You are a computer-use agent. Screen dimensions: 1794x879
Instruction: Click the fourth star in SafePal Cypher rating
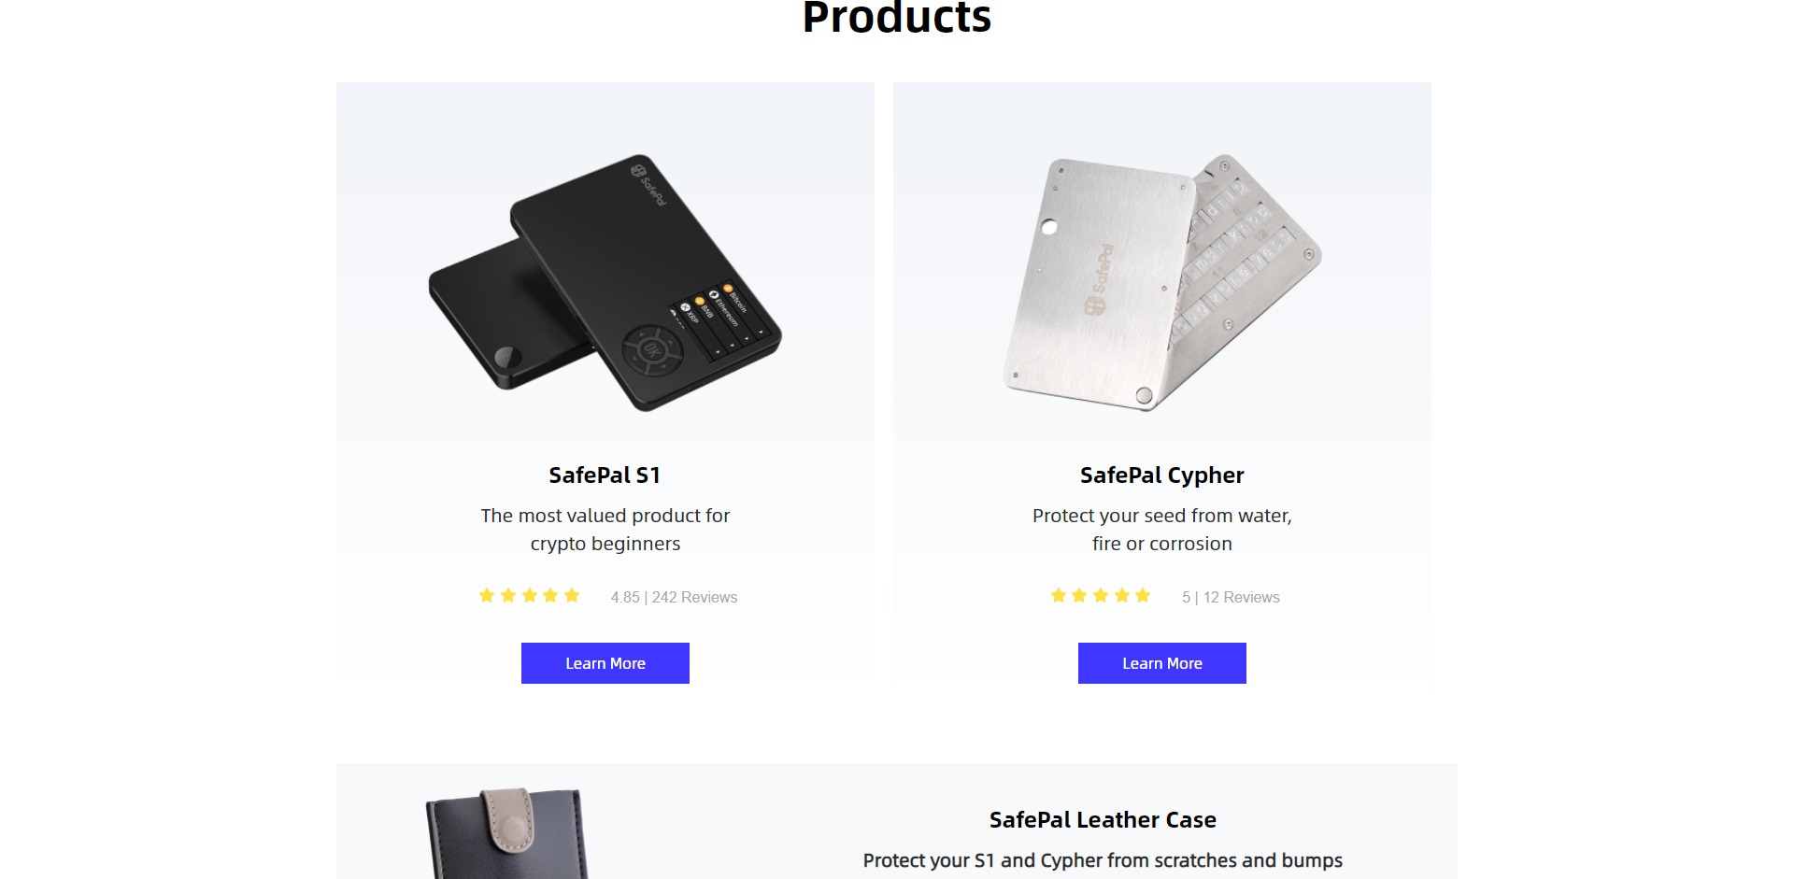point(1121,595)
